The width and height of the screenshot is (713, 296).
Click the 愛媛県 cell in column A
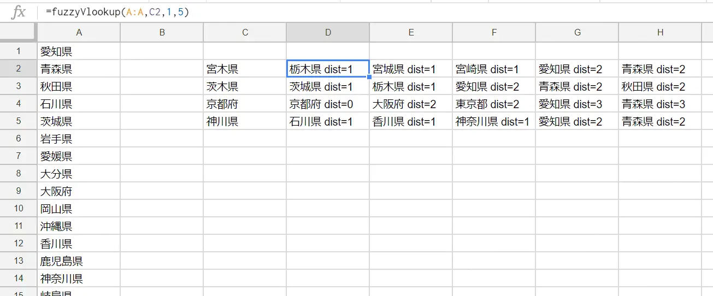(x=79, y=157)
